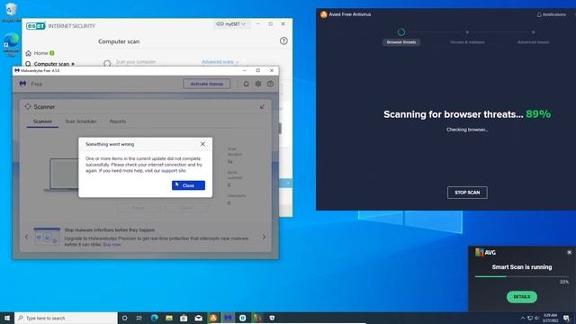
Task: Open the support site link
Action: point(174,171)
